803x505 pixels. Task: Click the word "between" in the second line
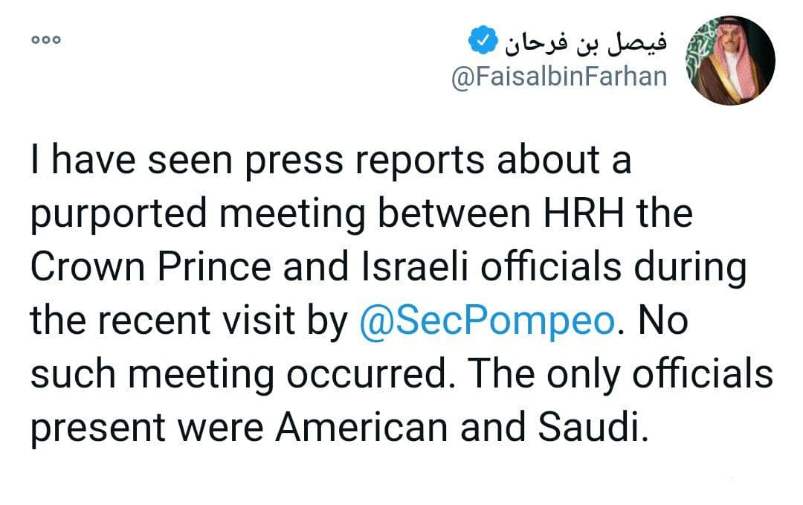click(454, 213)
